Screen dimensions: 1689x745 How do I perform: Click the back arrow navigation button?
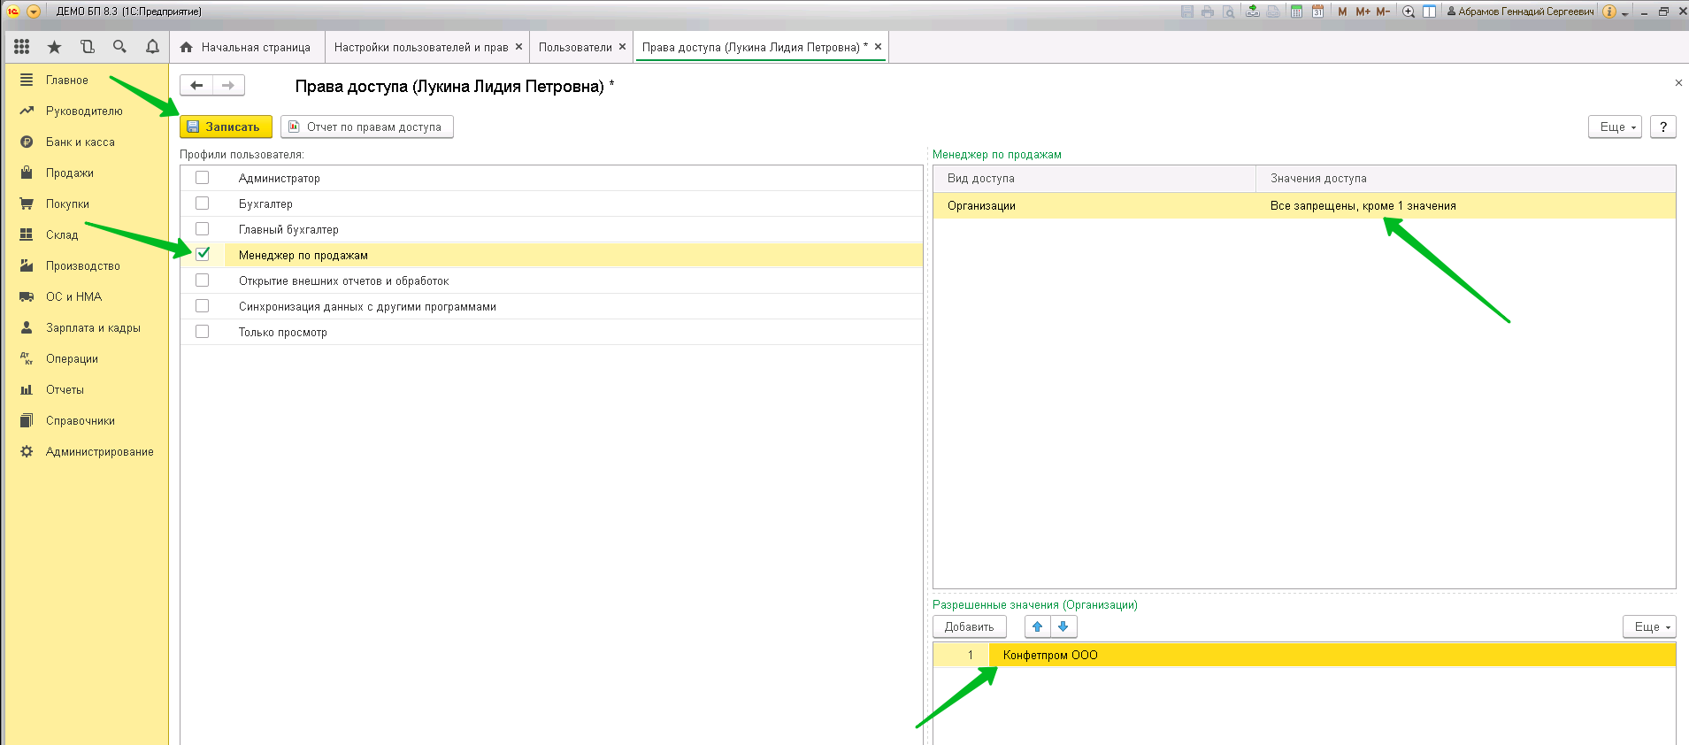[x=196, y=86]
